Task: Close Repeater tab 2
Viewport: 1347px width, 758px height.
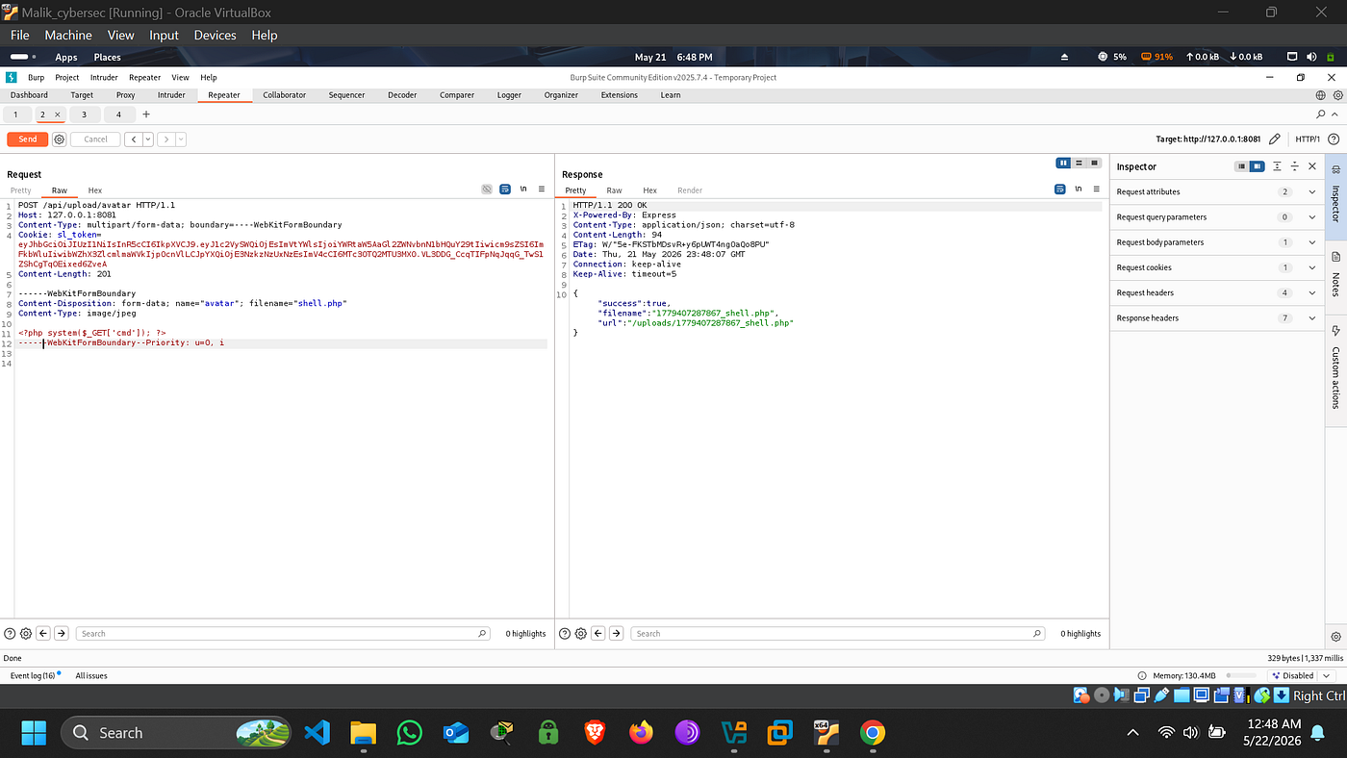Action: 57,114
